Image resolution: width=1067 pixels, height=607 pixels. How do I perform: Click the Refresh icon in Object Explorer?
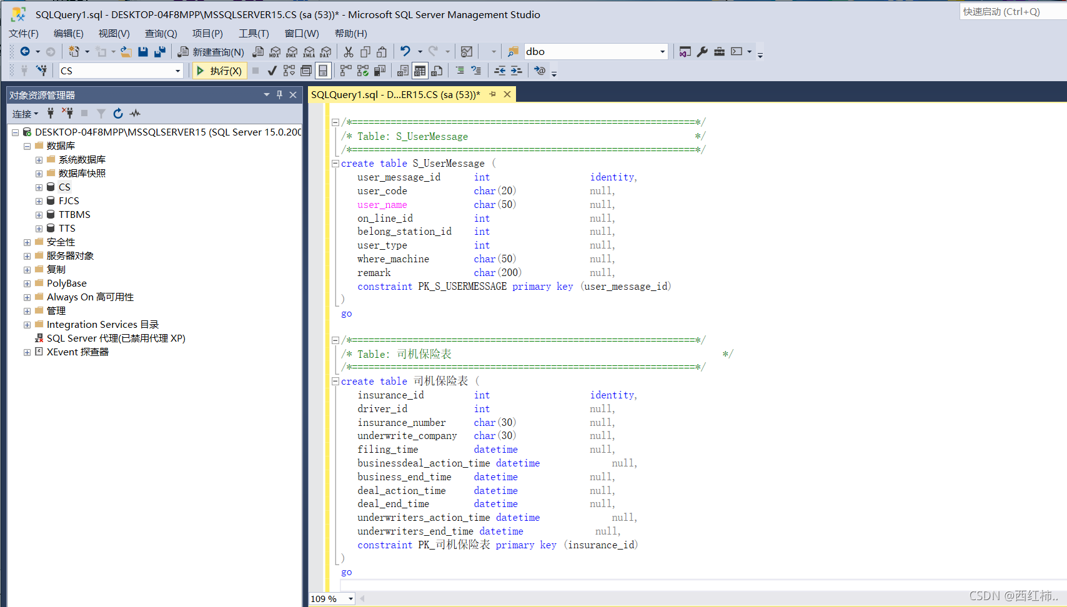118,113
